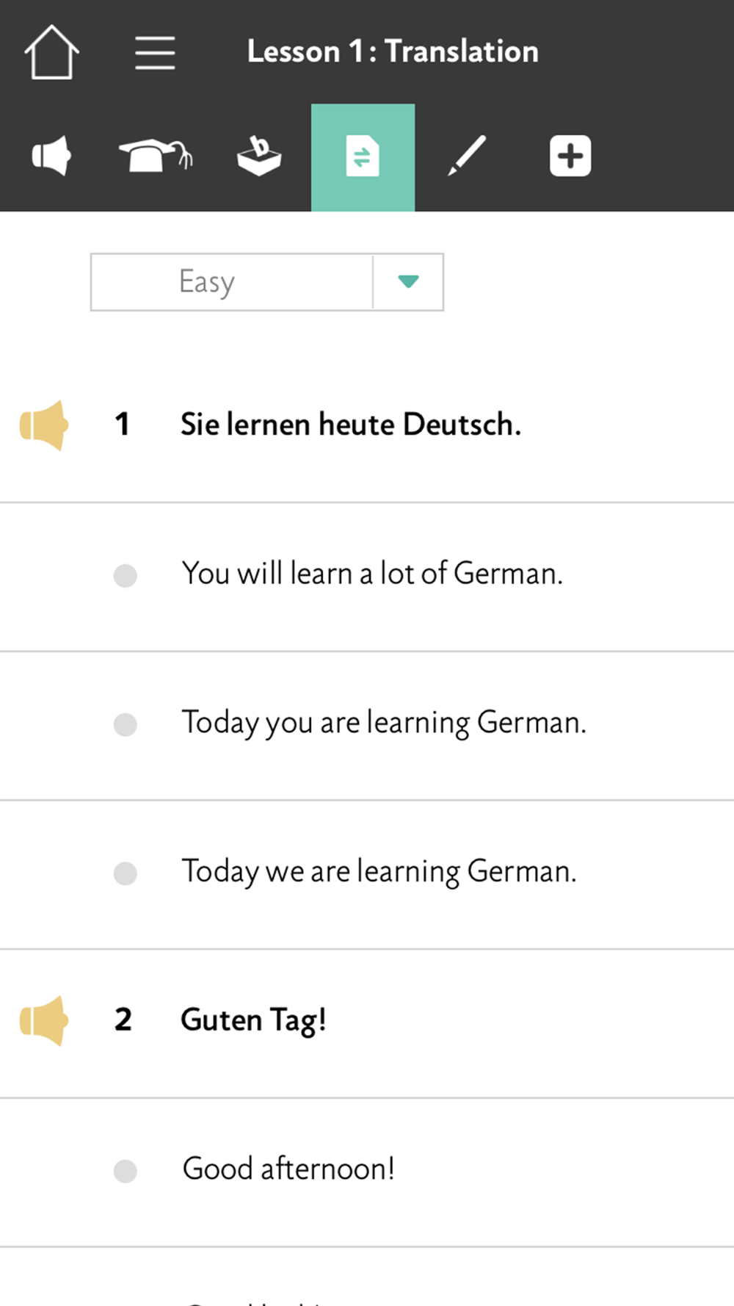Select radio for 'Today you are learning German.'
Viewport: 734px width, 1306px height.
click(x=126, y=724)
